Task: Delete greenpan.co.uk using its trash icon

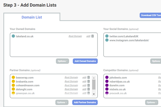Action: click(89, 93)
